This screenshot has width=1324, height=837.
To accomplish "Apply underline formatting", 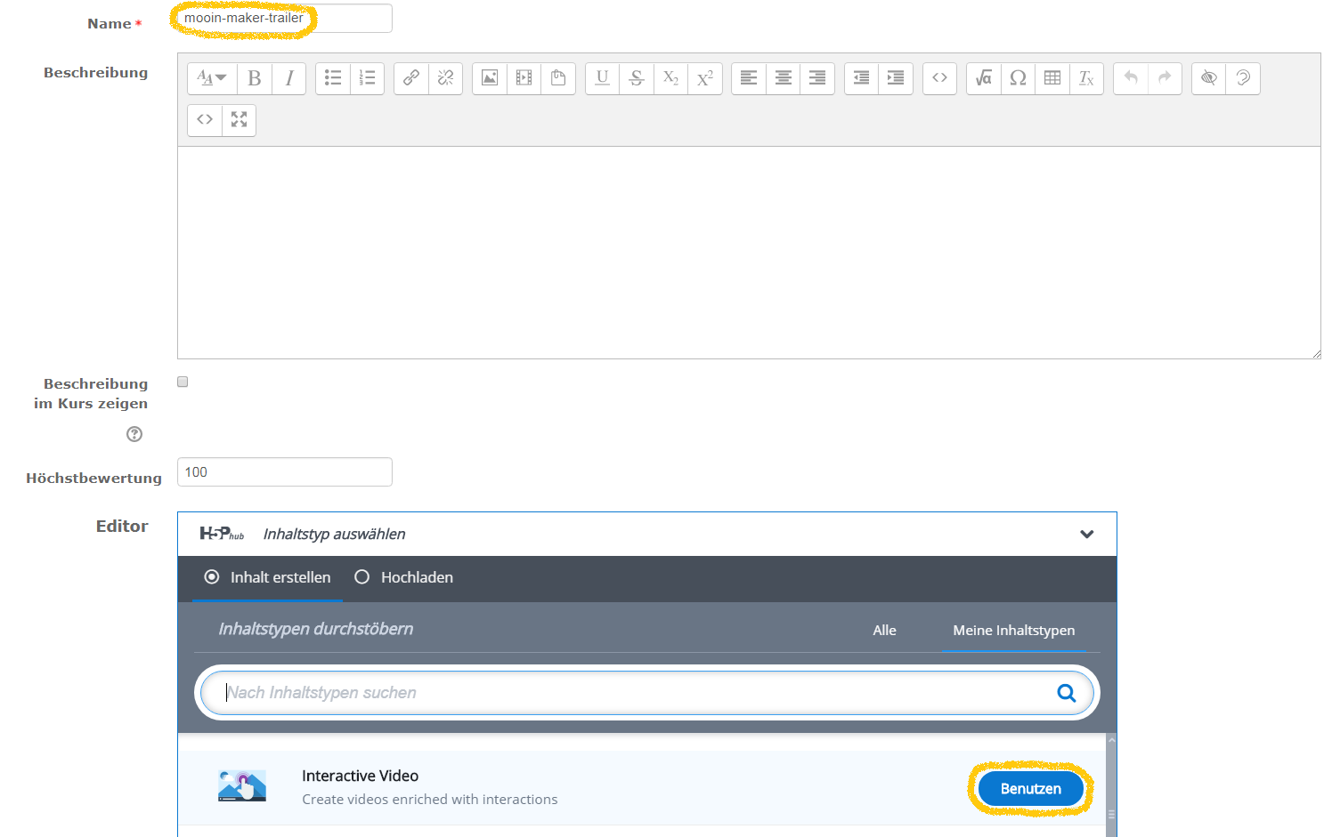I will 602,78.
